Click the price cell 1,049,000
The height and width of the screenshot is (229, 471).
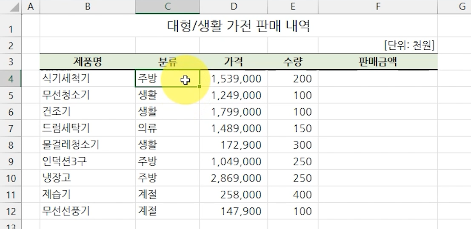point(234,161)
